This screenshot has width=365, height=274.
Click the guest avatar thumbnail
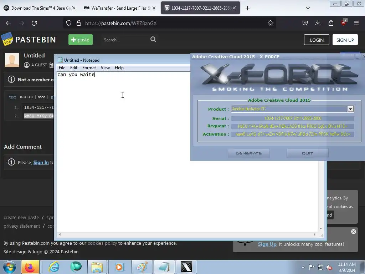(x=12, y=60)
